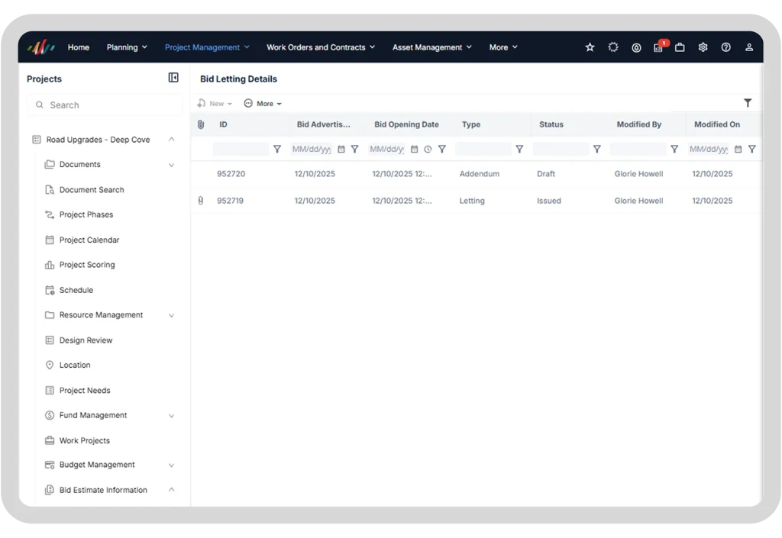Click the clock time picker icon
The height and width of the screenshot is (538, 782).
(428, 149)
